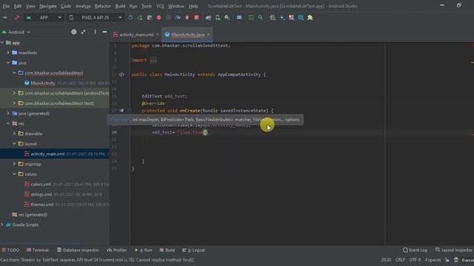Click the yellow puzzle plugin icon in toolbar

pyautogui.click(x=310, y=18)
